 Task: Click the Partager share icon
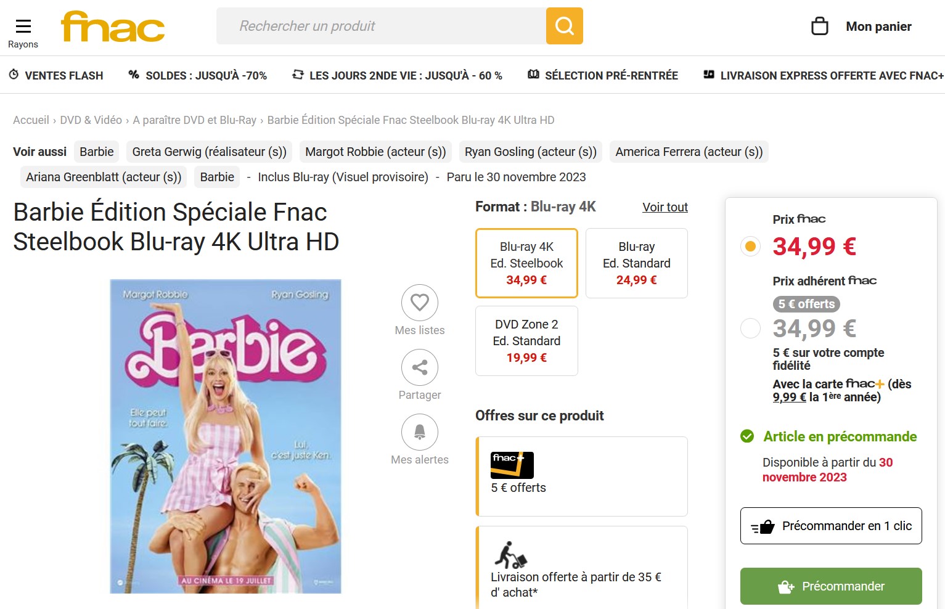[420, 367]
